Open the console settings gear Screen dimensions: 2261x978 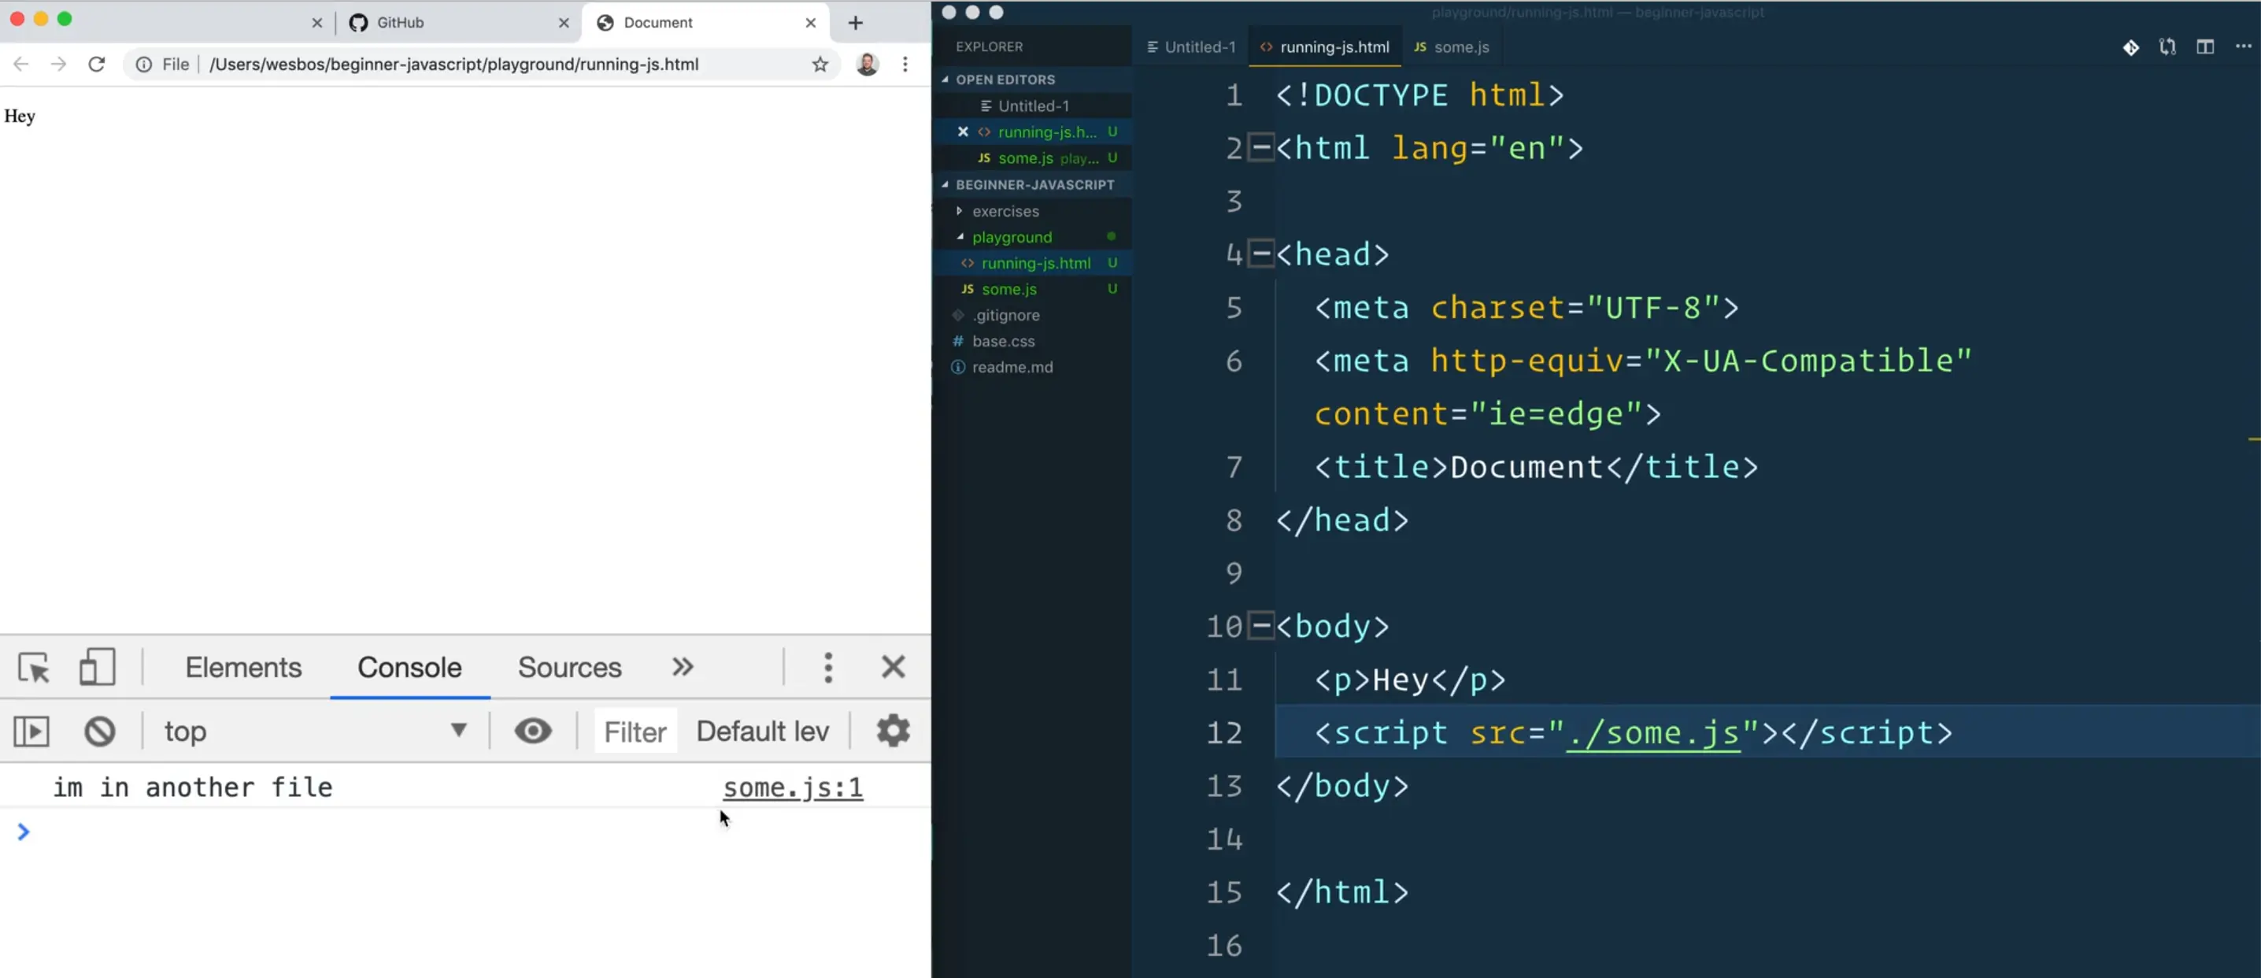pos(893,731)
